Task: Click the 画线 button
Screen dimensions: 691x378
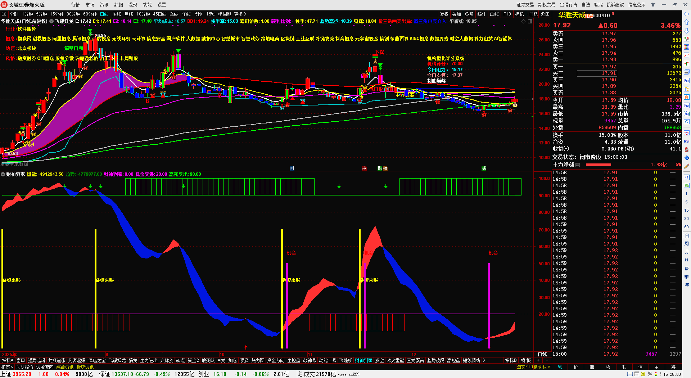Action: pos(494,14)
